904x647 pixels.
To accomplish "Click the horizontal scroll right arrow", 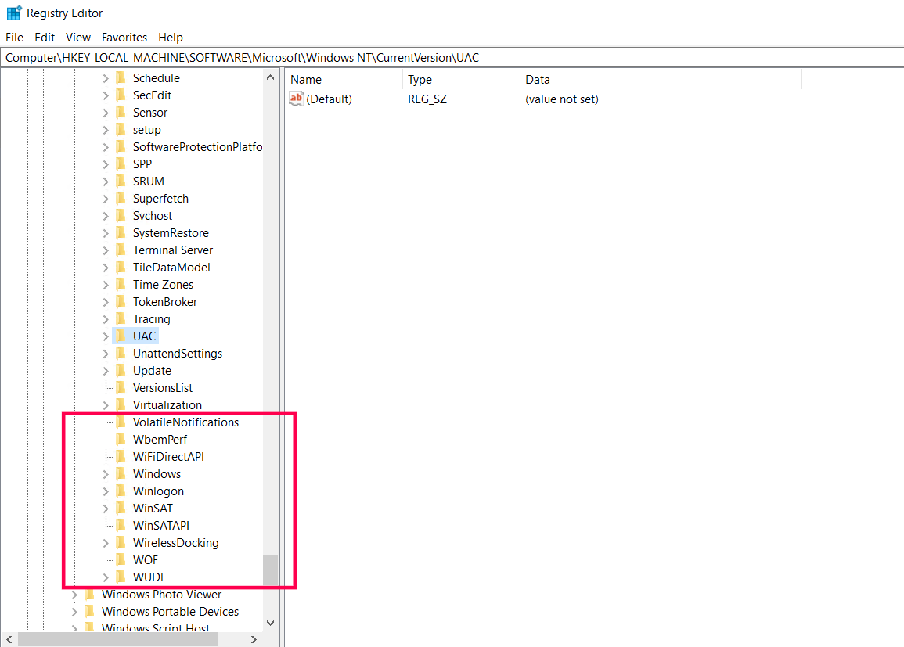I will click(254, 639).
